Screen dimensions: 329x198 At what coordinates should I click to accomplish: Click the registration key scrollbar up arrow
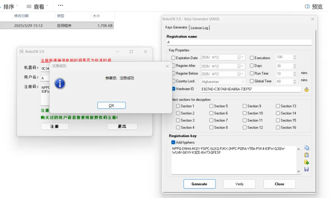(299, 149)
